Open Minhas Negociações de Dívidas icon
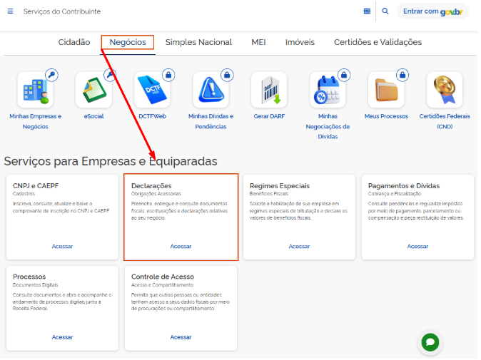481x360 pixels. (328, 91)
